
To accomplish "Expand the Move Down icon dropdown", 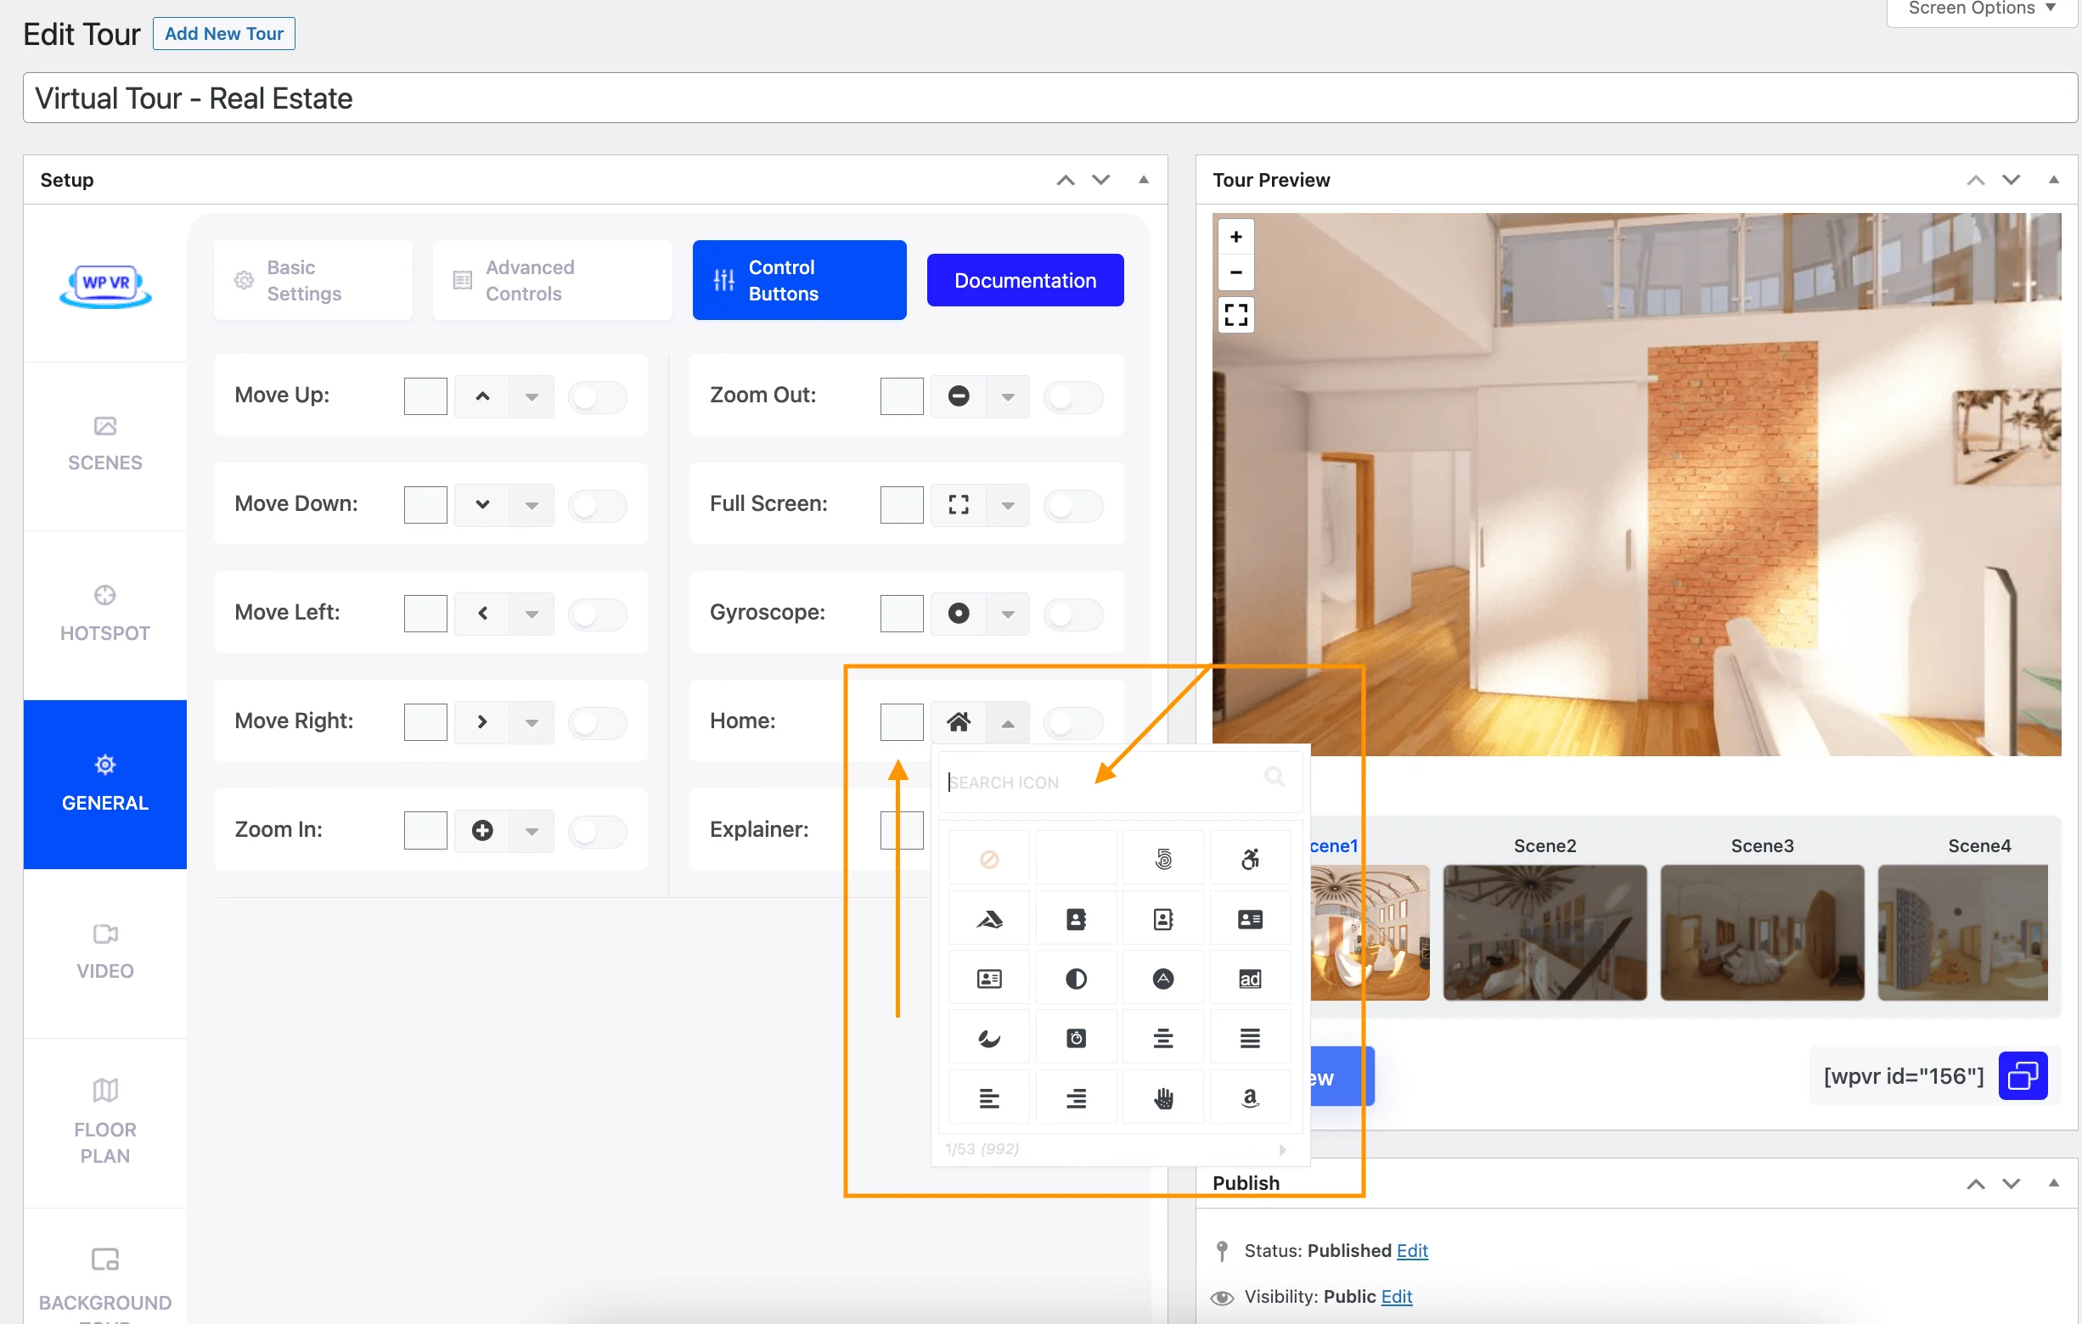I will click(532, 502).
